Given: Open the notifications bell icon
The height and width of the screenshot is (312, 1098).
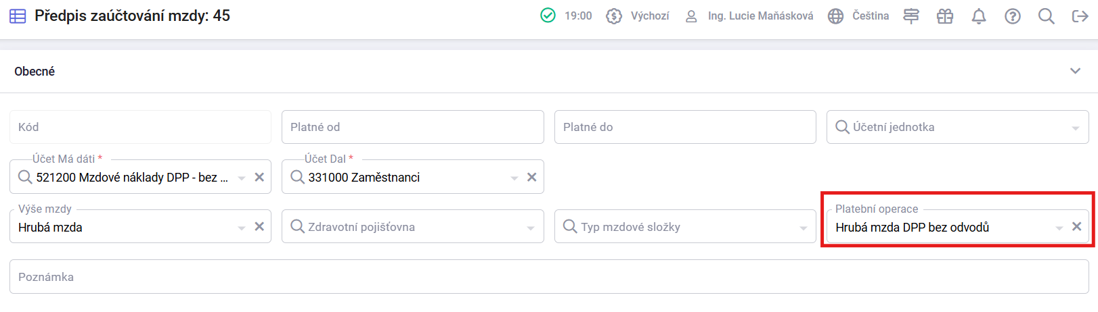Looking at the screenshot, I should [x=978, y=16].
